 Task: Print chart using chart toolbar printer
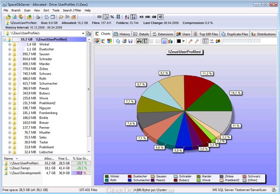point(124,41)
